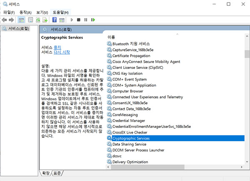Click horizontal scrollbar left arrow

click(108, 167)
